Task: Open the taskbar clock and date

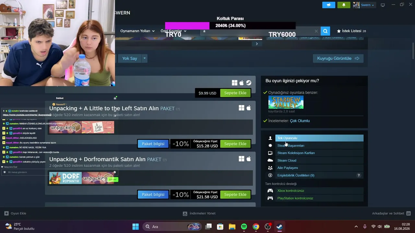Action: pyautogui.click(x=402, y=227)
